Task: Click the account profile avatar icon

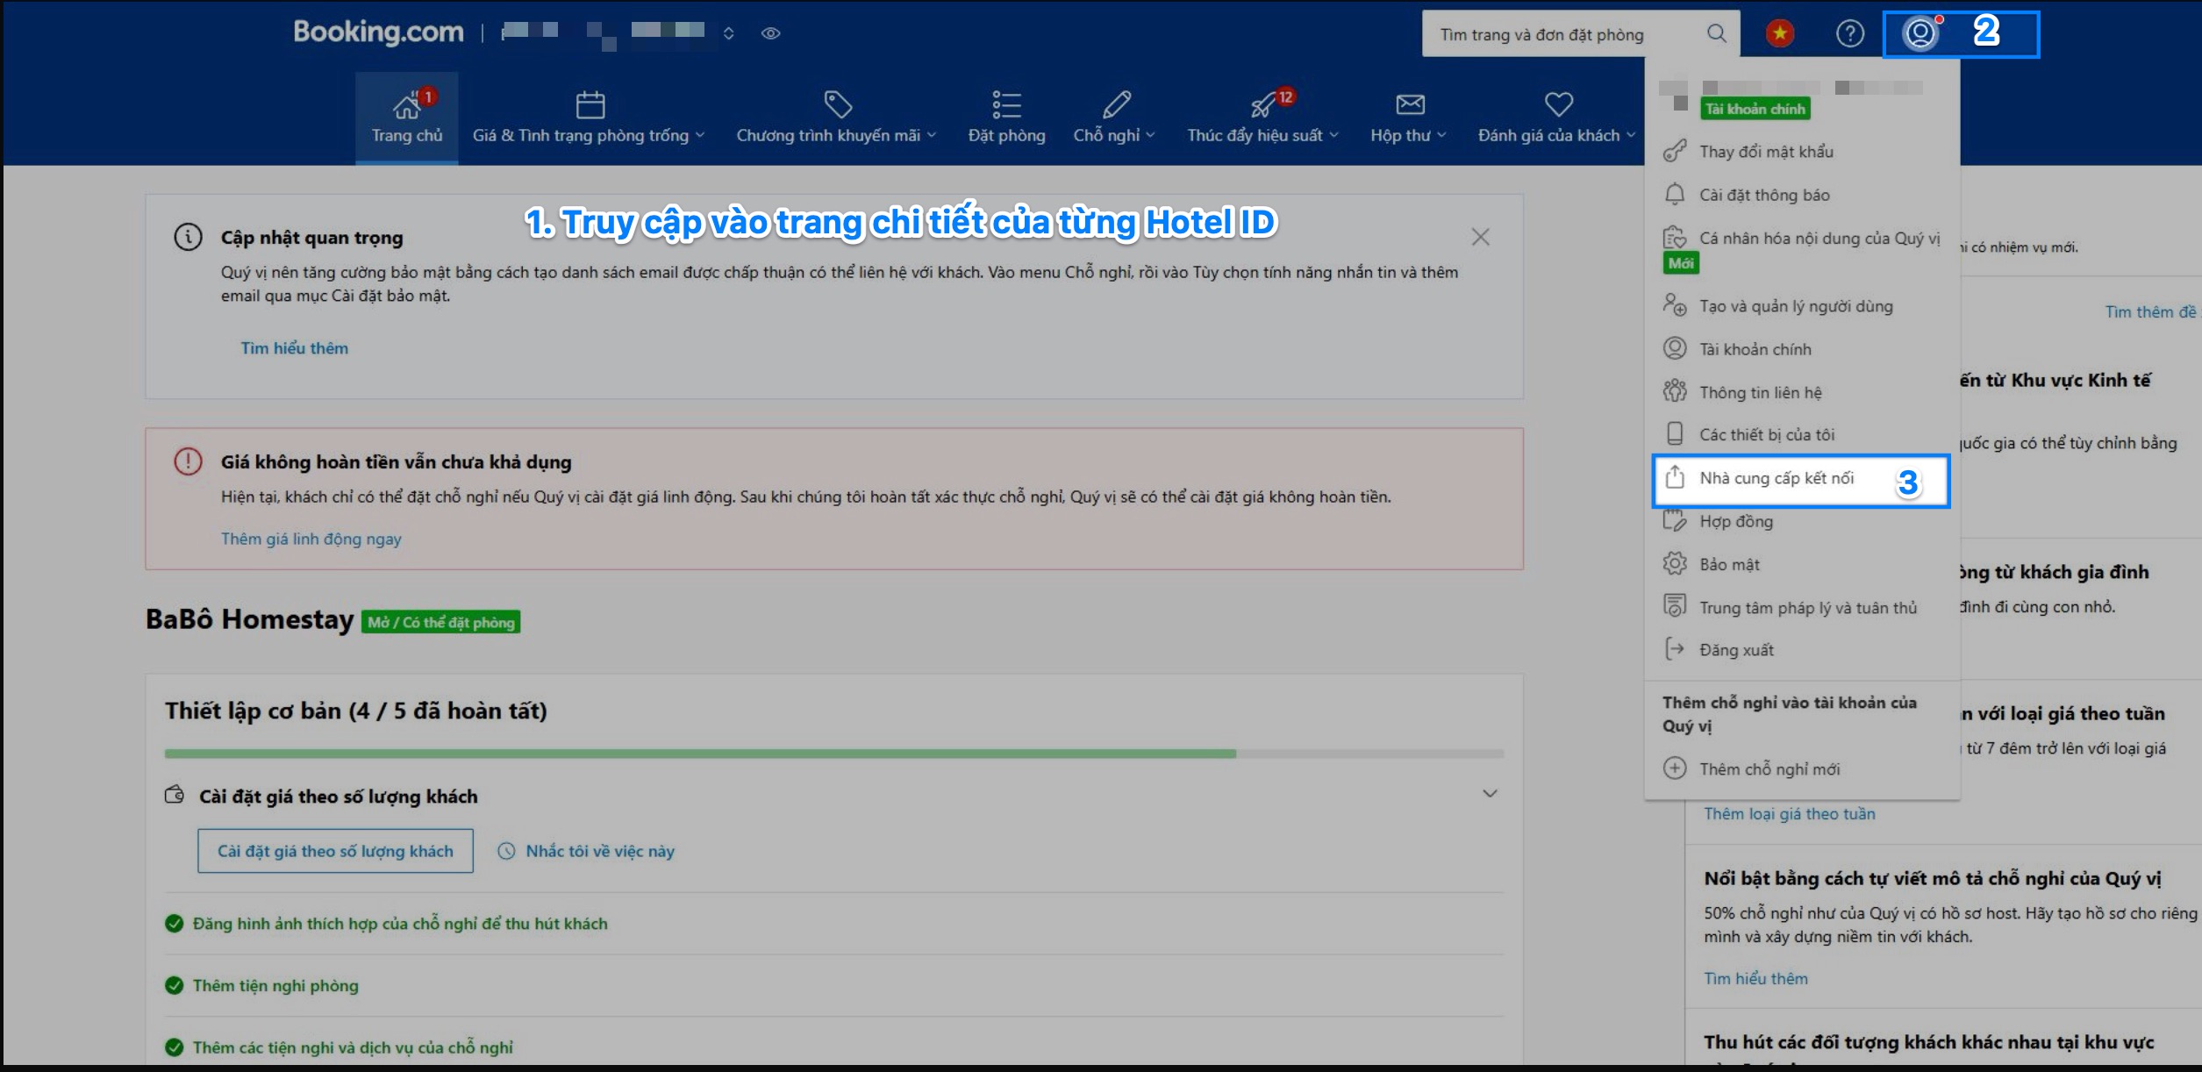Action: click(1920, 34)
